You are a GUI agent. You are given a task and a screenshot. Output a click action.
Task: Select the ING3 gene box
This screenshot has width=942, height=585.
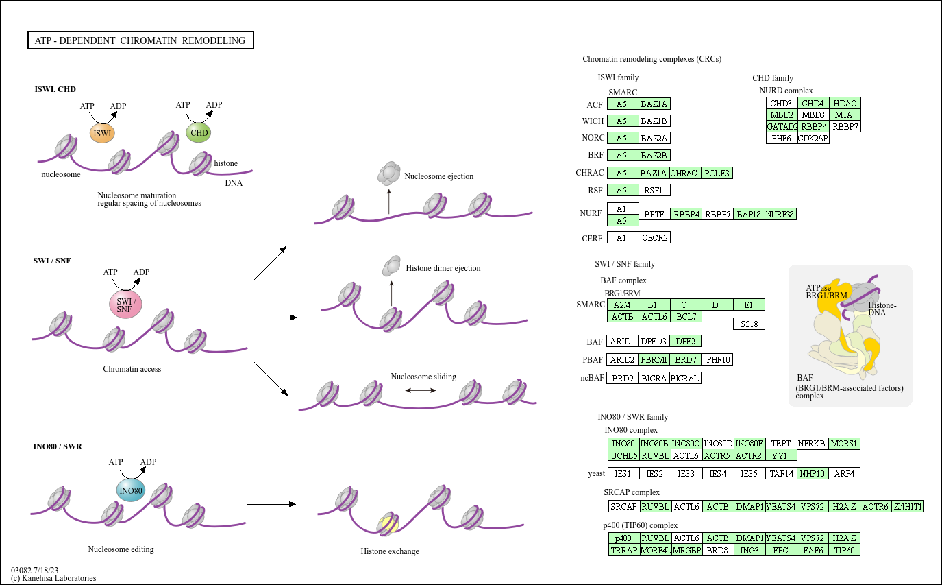tap(749, 550)
